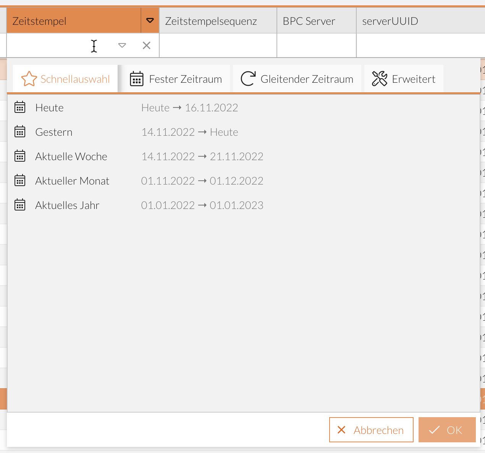Click the circular arrow Gleitender Zeitraum icon
The width and height of the screenshot is (485, 453).
pos(248,79)
